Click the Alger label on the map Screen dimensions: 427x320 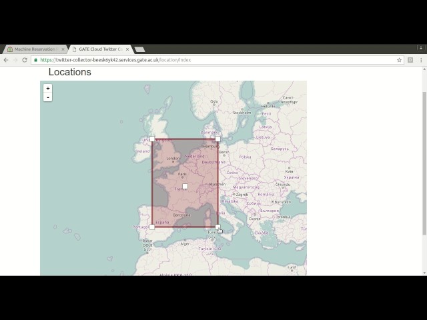coord(185,244)
